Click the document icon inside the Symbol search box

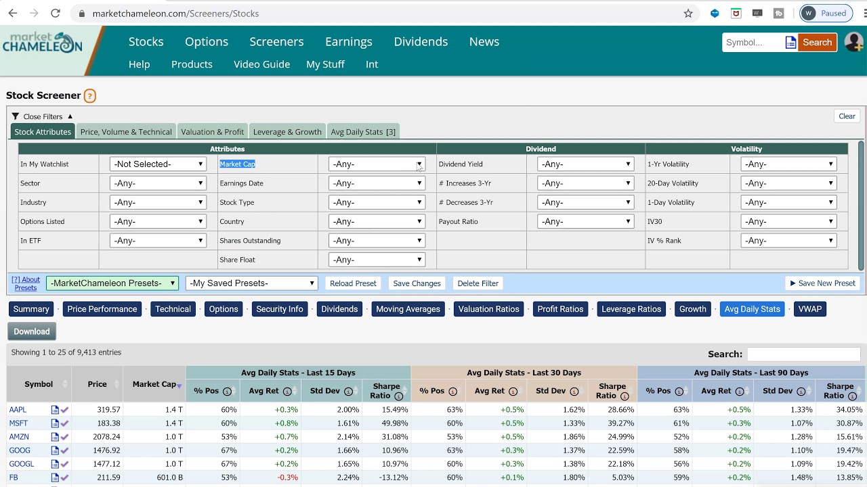click(x=790, y=43)
